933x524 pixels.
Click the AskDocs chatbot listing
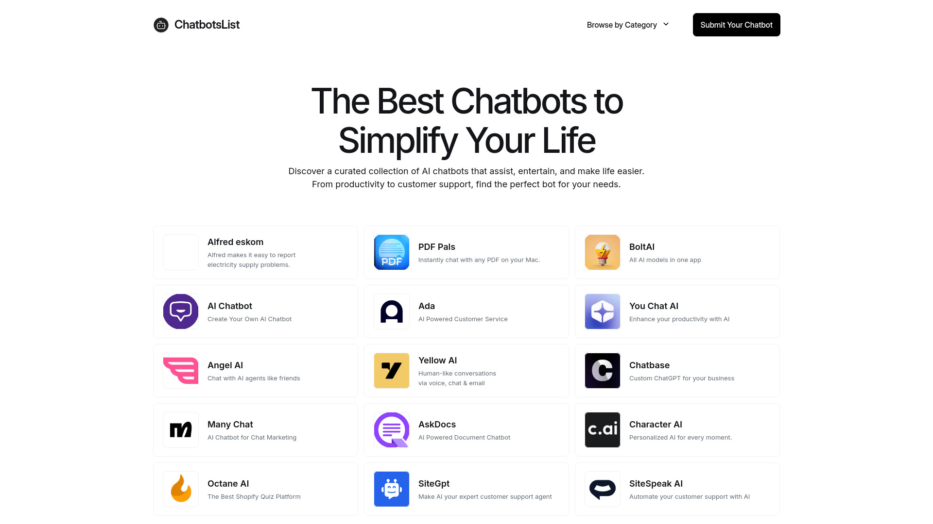click(x=466, y=429)
